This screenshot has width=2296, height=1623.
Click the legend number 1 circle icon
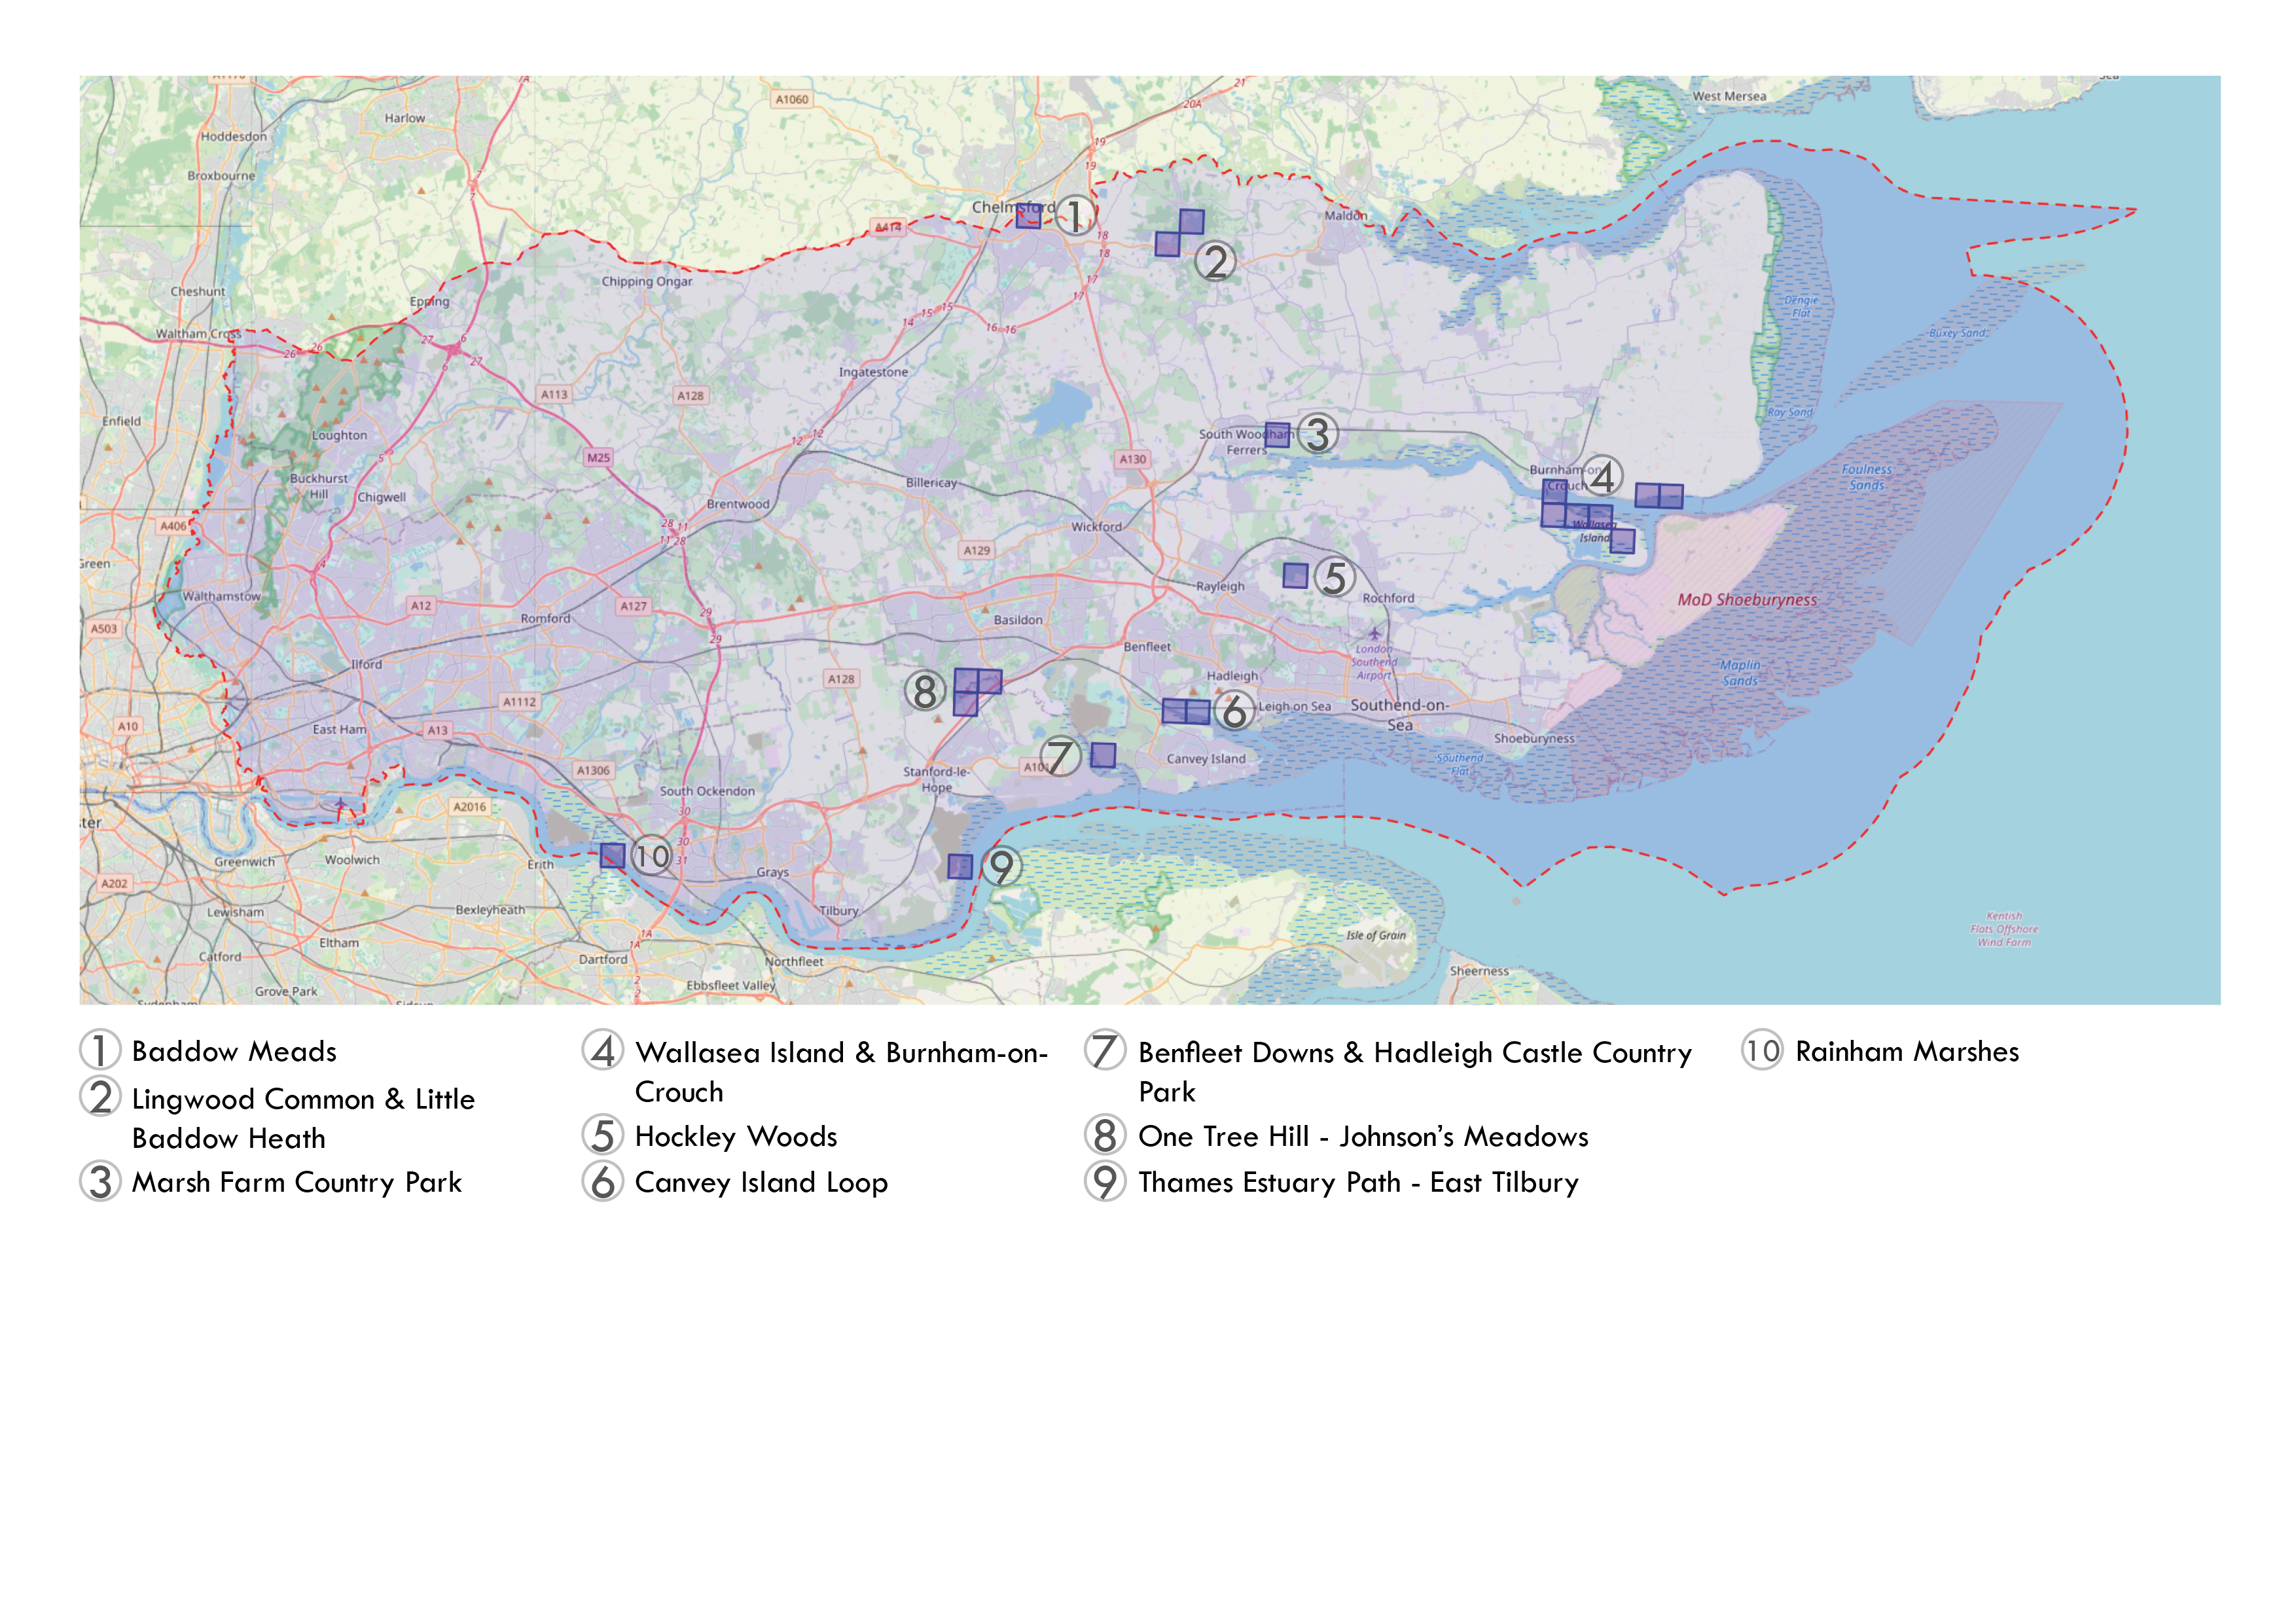(100, 1050)
